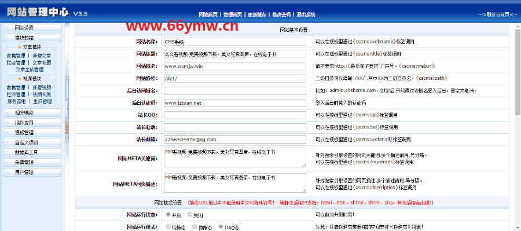Expand the 相关辅助 sidebar section

point(32,113)
